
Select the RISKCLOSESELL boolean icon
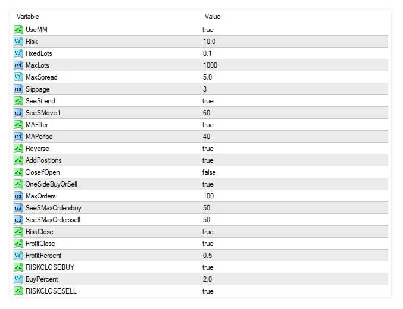click(x=18, y=291)
